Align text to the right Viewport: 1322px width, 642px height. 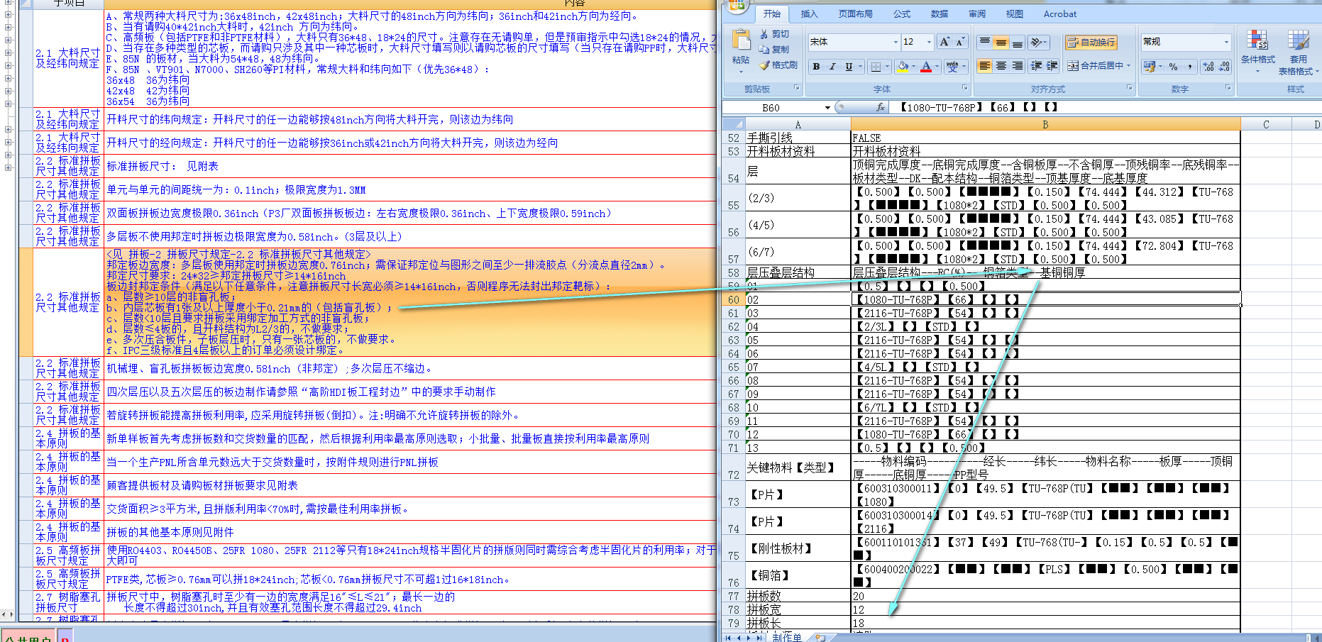(x=1017, y=66)
